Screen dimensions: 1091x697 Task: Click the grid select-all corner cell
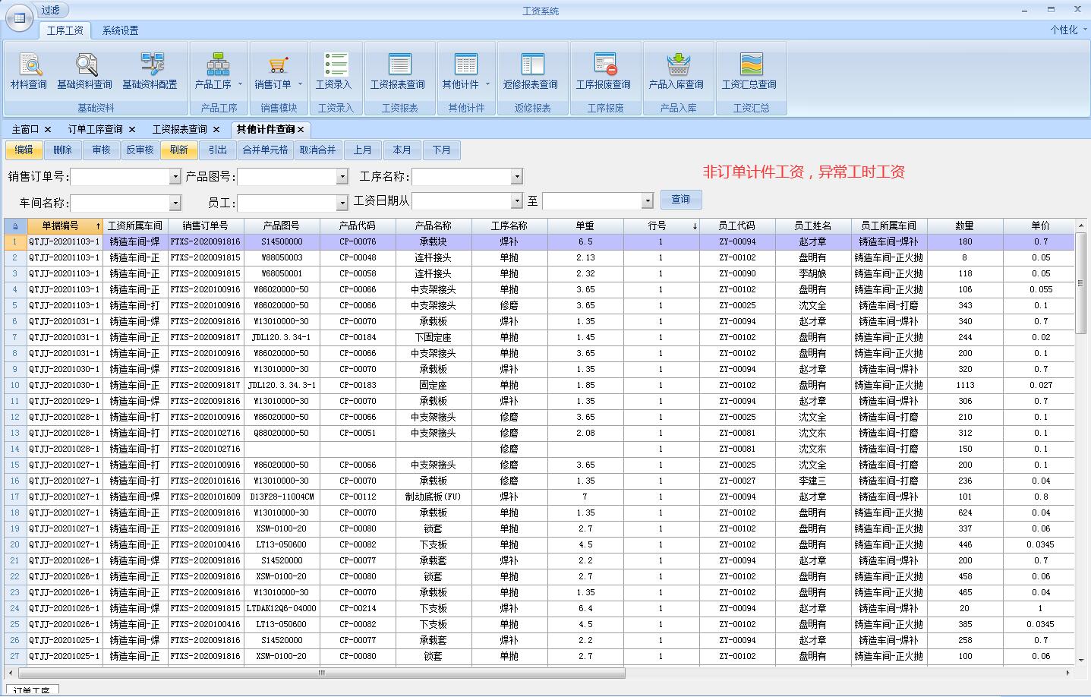pyautogui.click(x=15, y=226)
